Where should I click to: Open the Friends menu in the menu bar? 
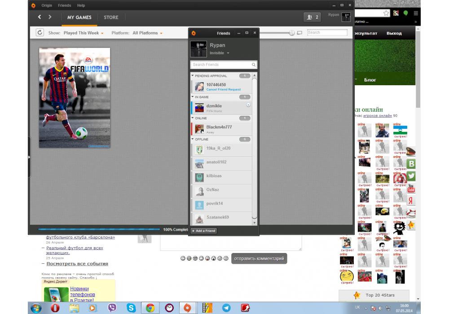[x=65, y=5]
